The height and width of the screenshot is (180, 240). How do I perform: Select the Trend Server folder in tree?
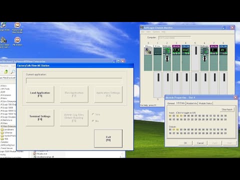[x=6, y=148]
